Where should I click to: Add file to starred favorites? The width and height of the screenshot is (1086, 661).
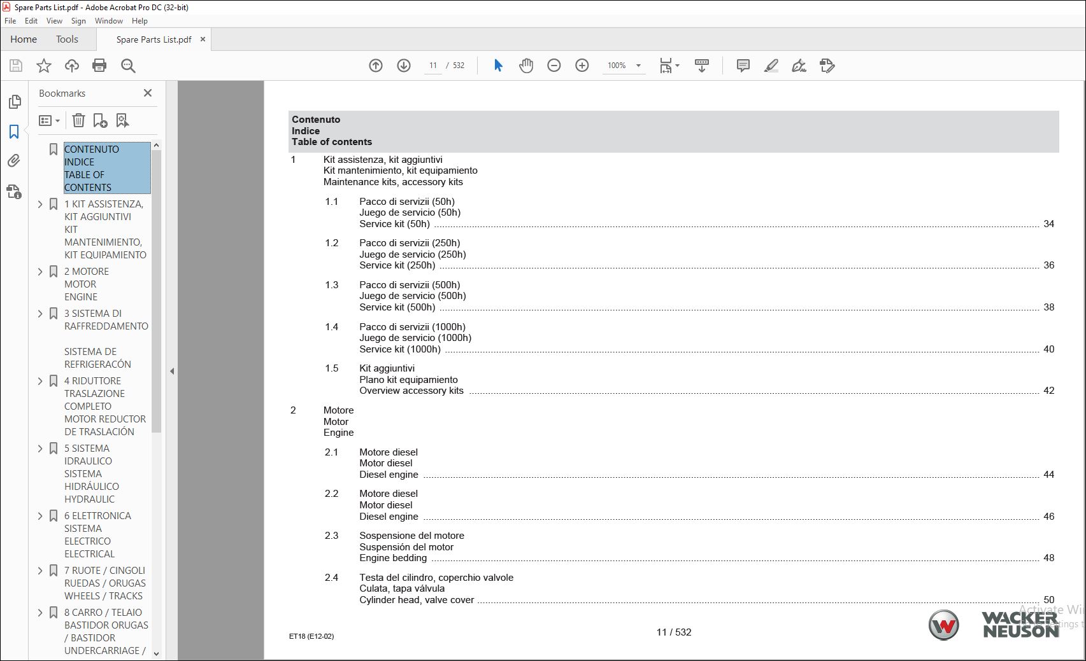pos(44,66)
